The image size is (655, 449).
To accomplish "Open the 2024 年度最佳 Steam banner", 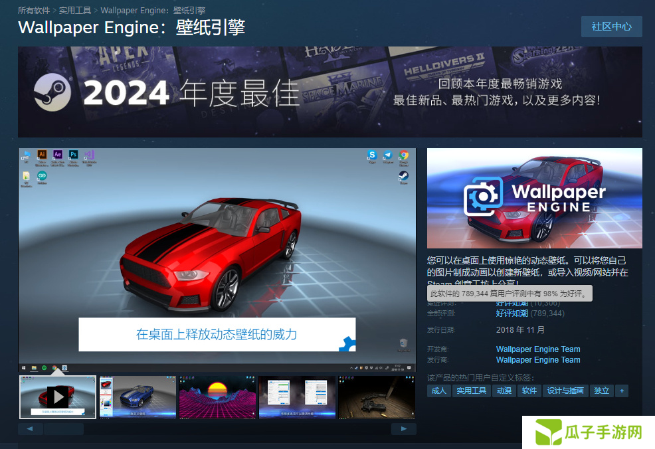I will tap(330, 92).
